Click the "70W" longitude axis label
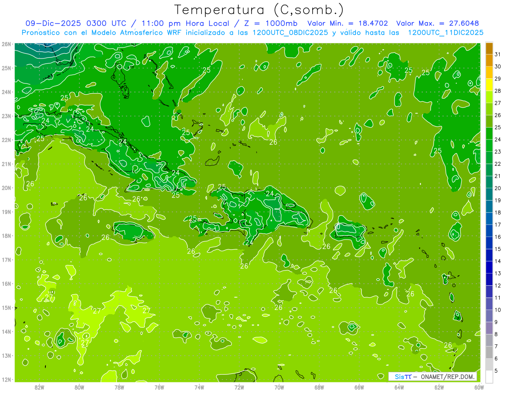The height and width of the screenshot is (393, 509). click(279, 387)
